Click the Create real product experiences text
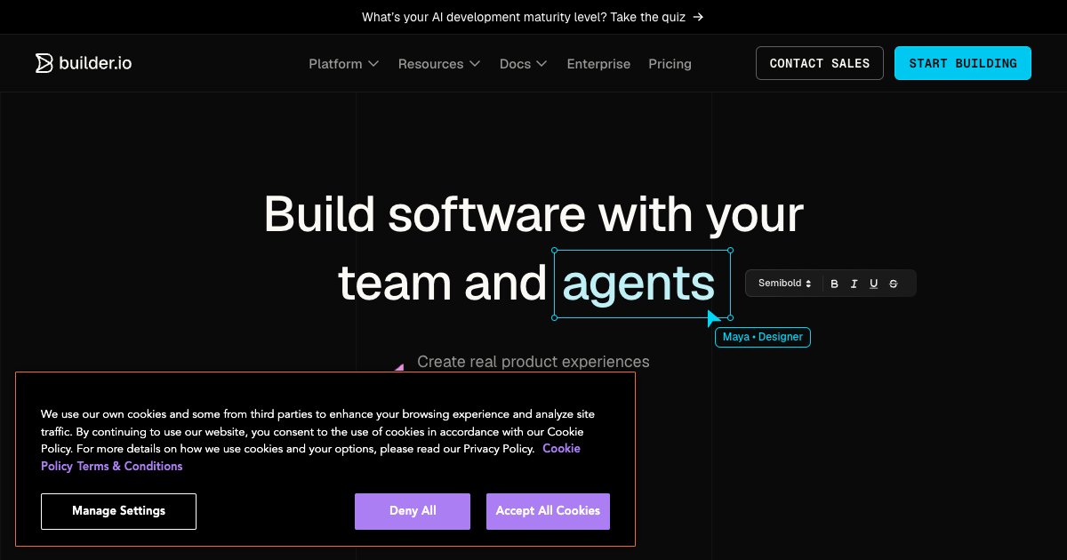 pyautogui.click(x=533, y=362)
